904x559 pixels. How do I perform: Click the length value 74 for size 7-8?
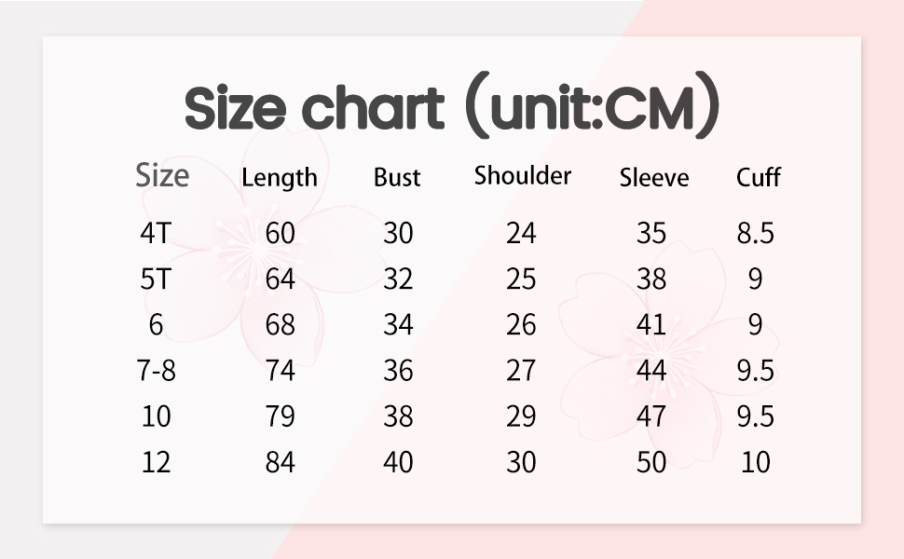tap(280, 371)
